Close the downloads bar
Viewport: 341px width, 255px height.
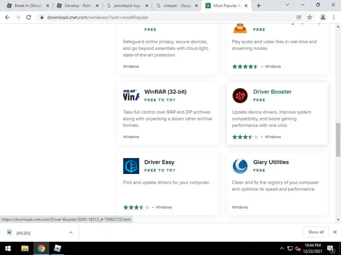click(335, 232)
